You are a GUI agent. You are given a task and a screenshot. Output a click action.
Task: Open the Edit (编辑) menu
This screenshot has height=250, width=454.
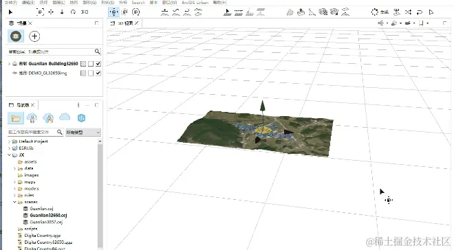click(28, 2)
